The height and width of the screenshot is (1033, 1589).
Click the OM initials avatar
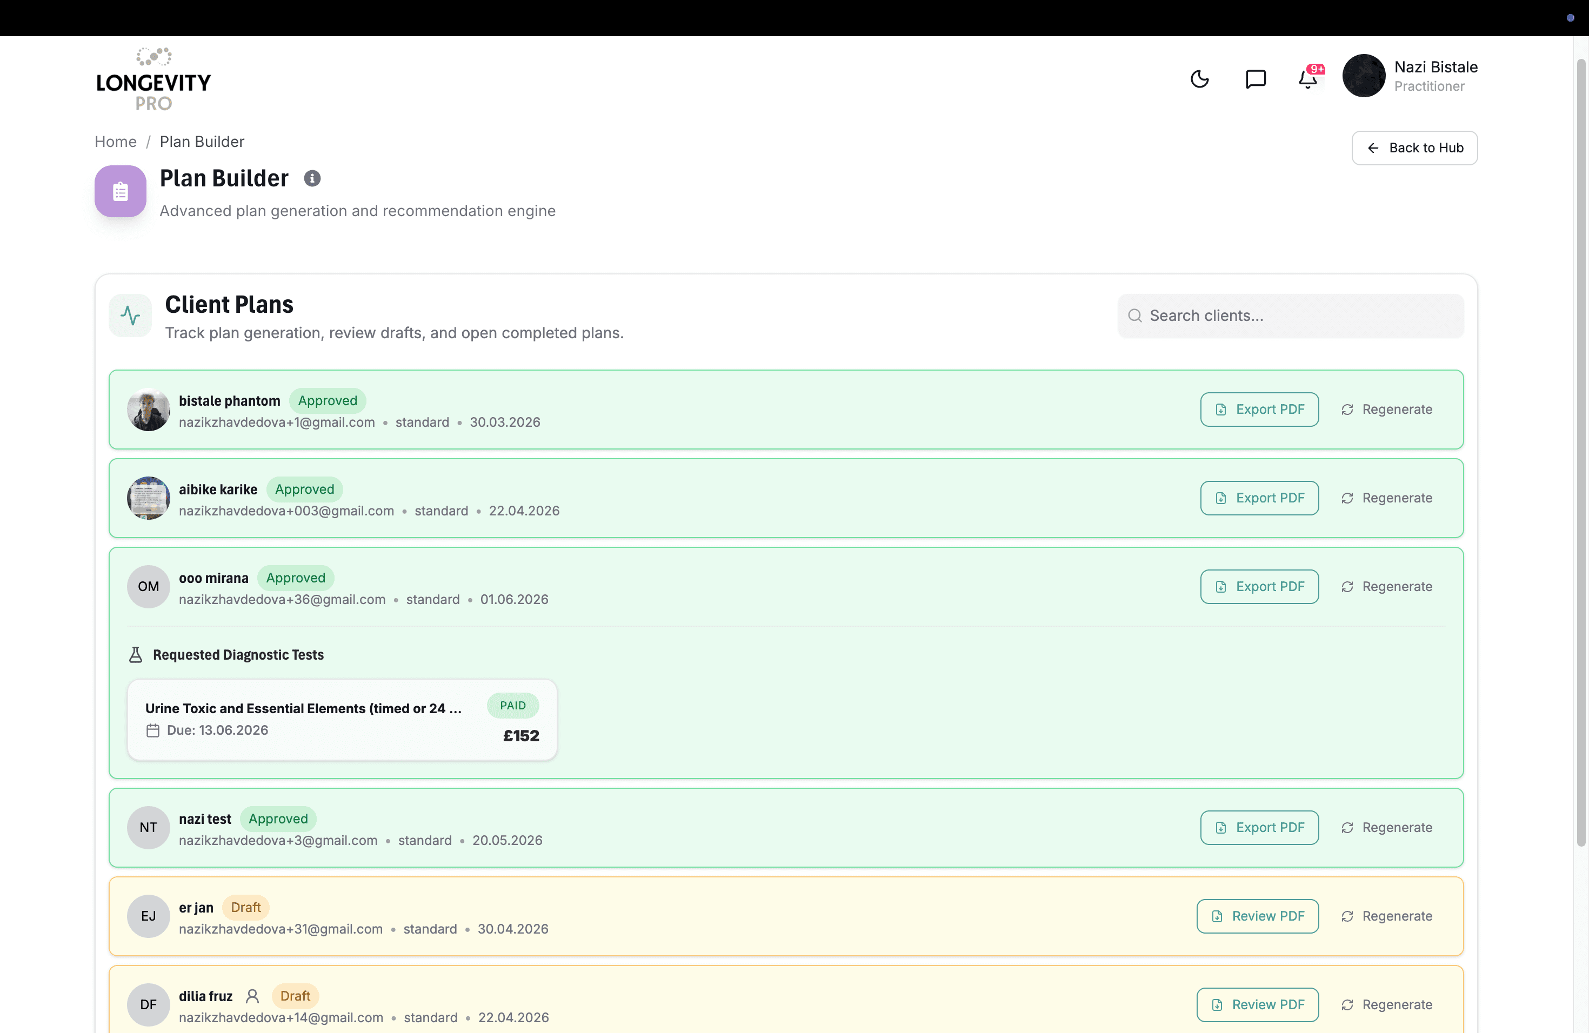pos(148,587)
